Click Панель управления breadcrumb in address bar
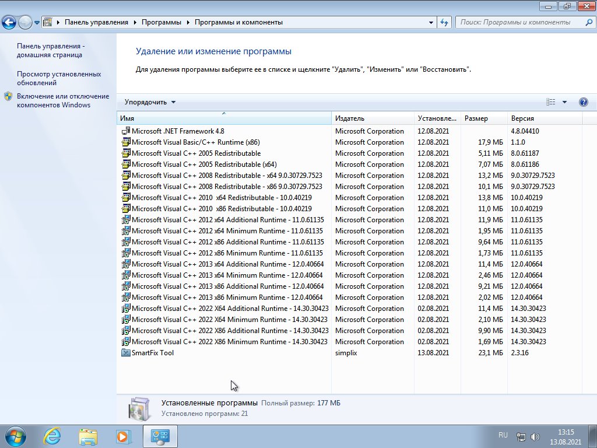This screenshot has height=448, width=597. [x=96, y=22]
